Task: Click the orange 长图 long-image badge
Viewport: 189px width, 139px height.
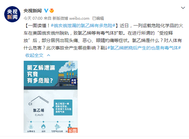Action: pos(73,130)
